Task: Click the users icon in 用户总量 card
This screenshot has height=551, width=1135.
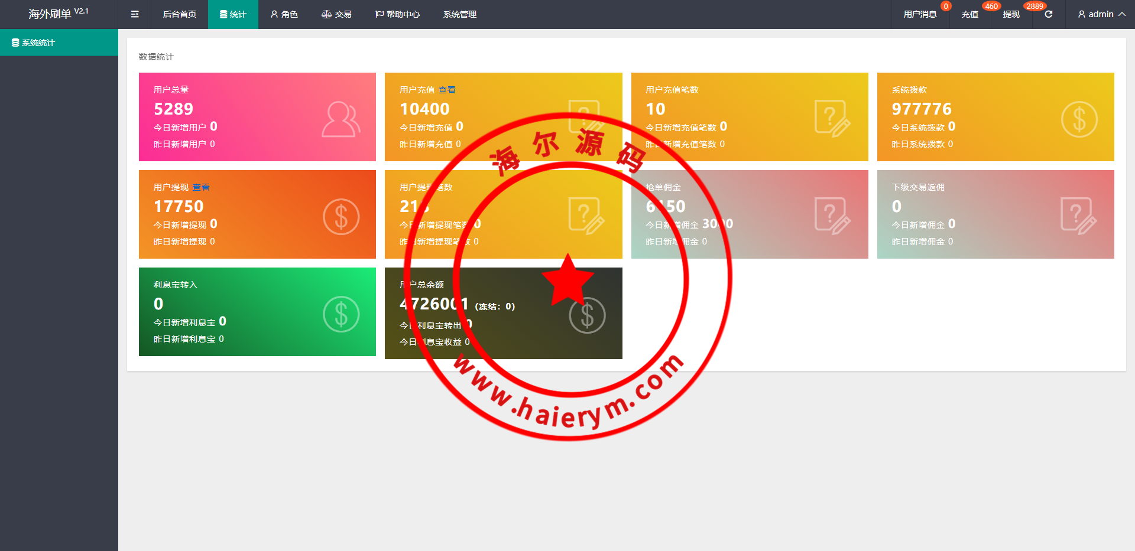Action: pyautogui.click(x=340, y=119)
